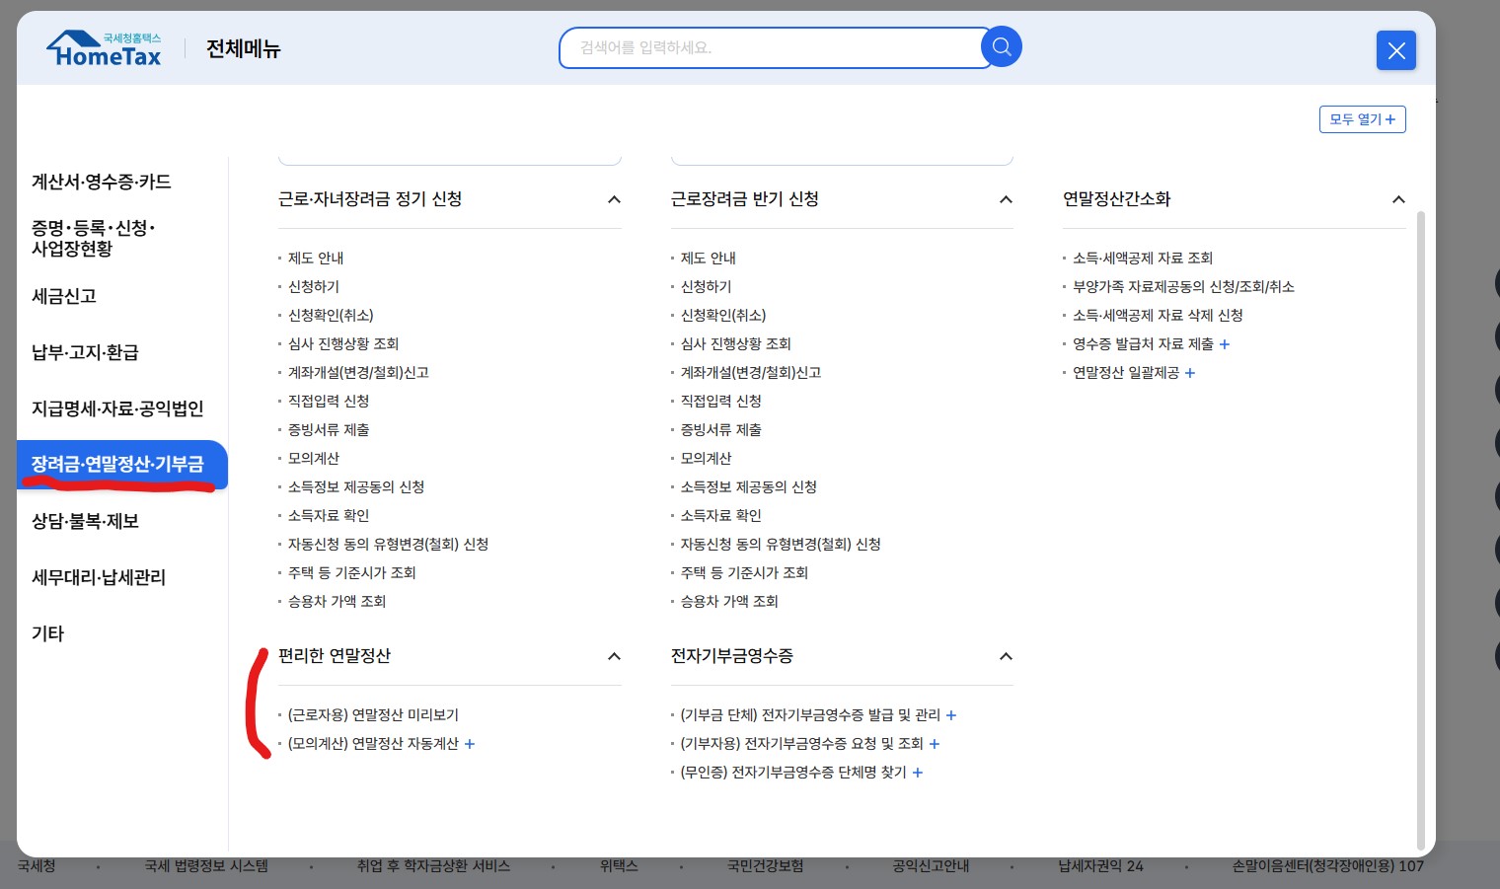Viewport: 1500px width, 889px height.
Task: Collapse 근로장려금 반기 신청 section chevron
Action: (x=1006, y=199)
